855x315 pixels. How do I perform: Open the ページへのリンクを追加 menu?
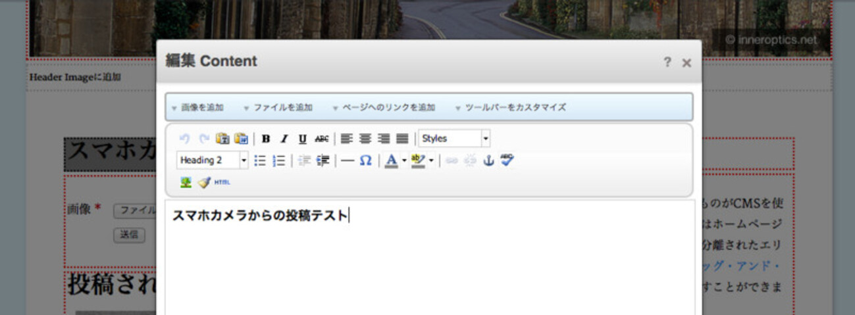tap(384, 107)
